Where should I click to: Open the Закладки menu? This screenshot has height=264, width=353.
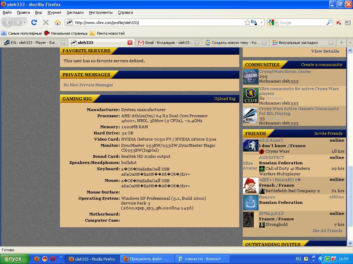pyautogui.click(x=75, y=13)
